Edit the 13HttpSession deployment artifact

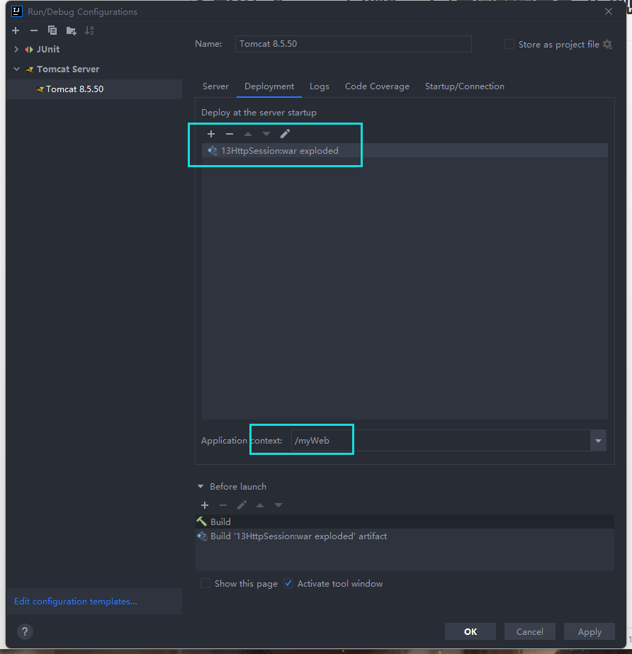(x=286, y=133)
